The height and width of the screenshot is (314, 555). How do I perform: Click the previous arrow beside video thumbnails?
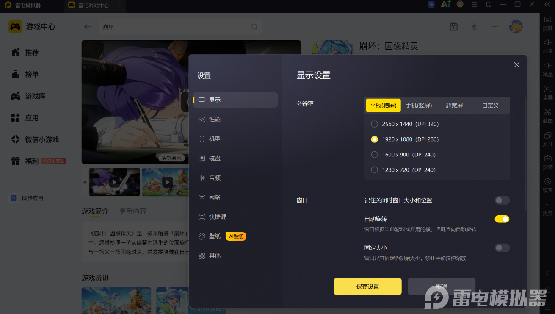tap(84, 182)
